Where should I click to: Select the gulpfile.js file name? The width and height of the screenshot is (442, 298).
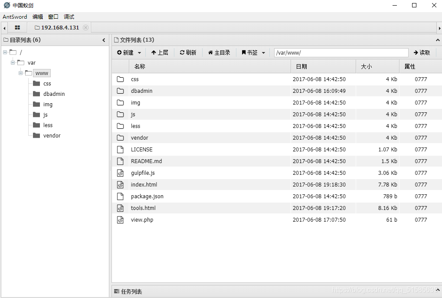tap(143, 173)
